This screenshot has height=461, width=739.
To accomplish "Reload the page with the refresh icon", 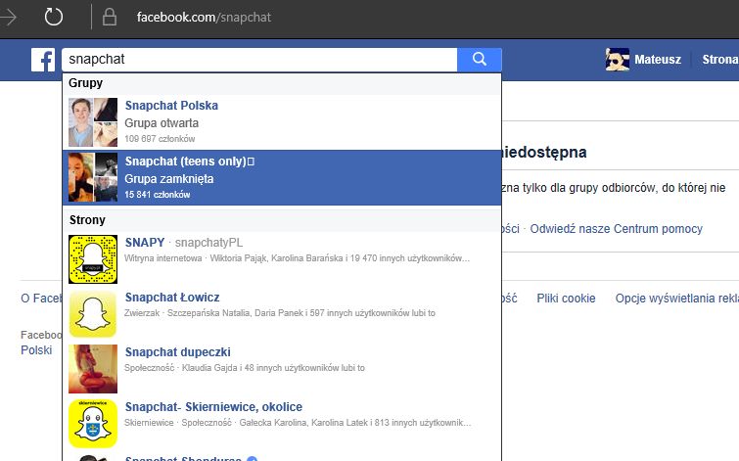I will [53, 18].
